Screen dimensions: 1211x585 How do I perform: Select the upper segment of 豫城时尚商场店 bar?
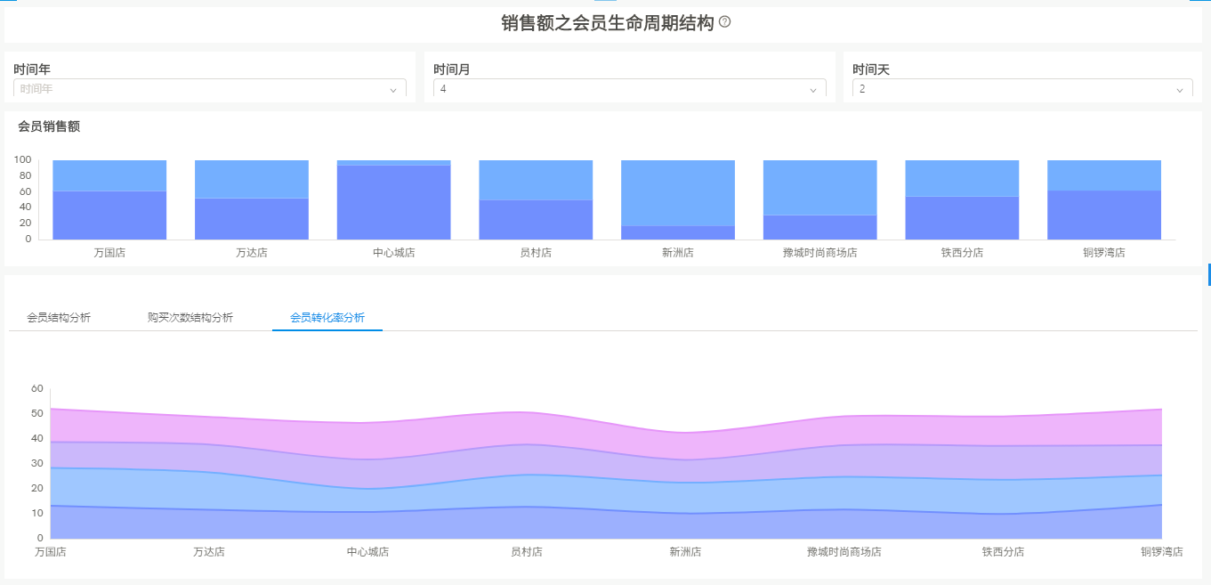[x=819, y=187]
